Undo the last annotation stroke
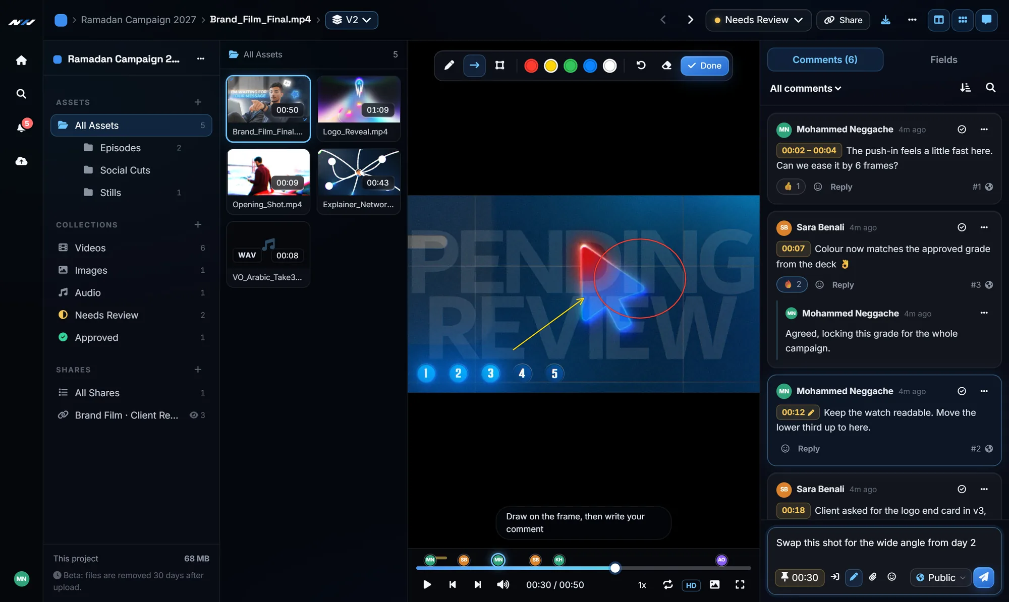Image resolution: width=1009 pixels, height=602 pixels. pos(641,66)
